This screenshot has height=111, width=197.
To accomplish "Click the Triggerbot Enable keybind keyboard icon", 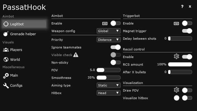I will [x=176, y=23].
